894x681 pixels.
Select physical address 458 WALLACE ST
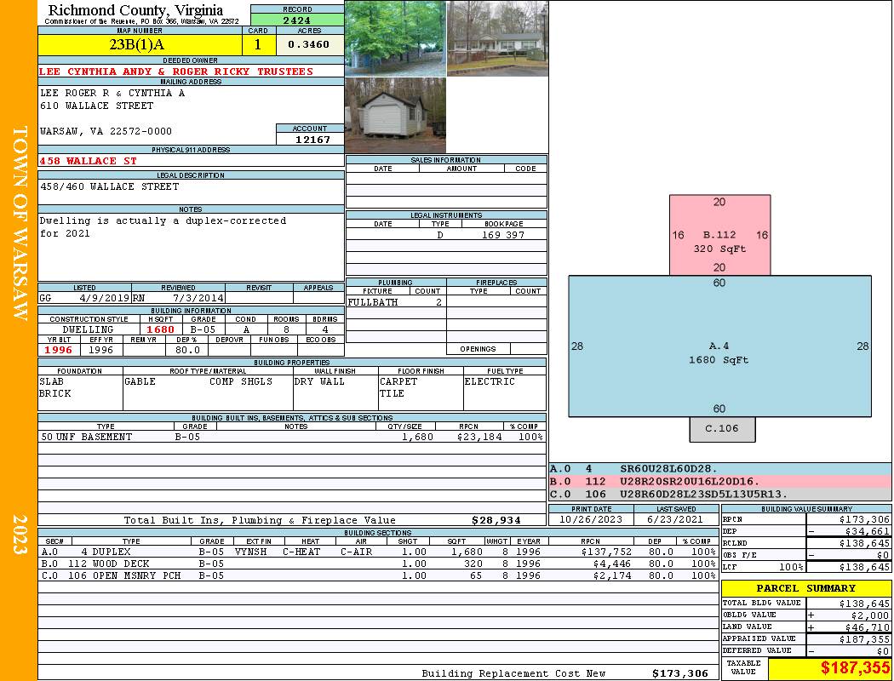click(x=88, y=161)
